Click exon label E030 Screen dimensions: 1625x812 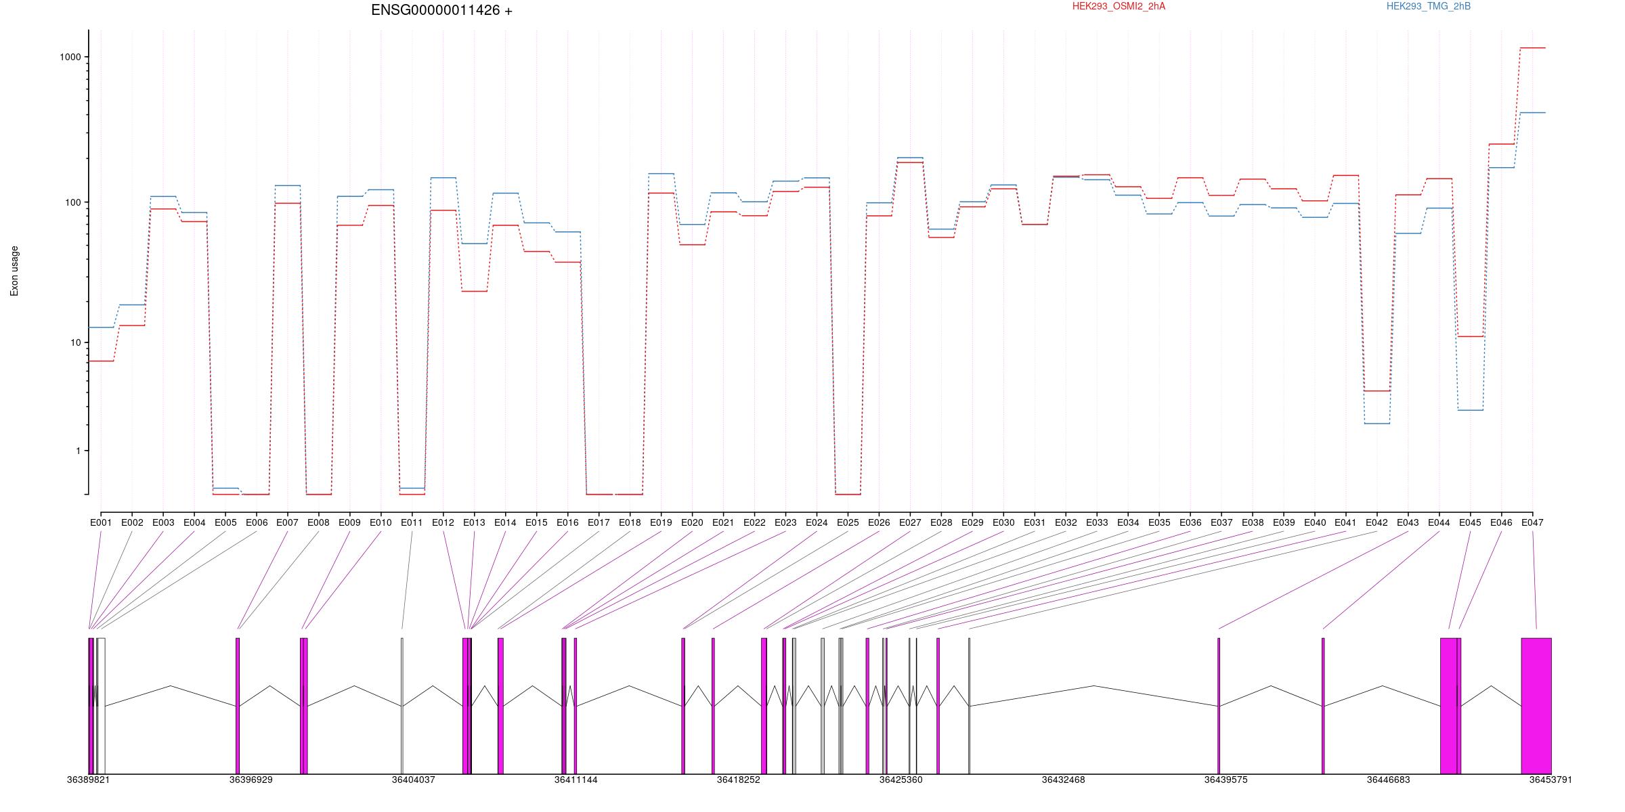coord(1003,522)
